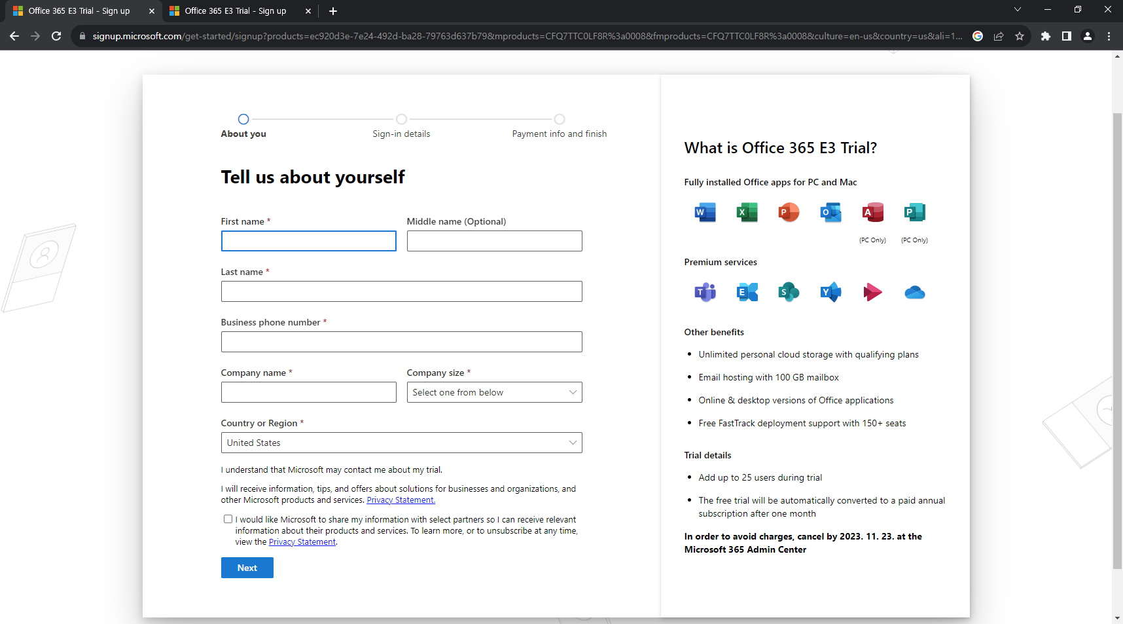
Task: Click the page vertical scrollbar
Action: pos(1117,340)
